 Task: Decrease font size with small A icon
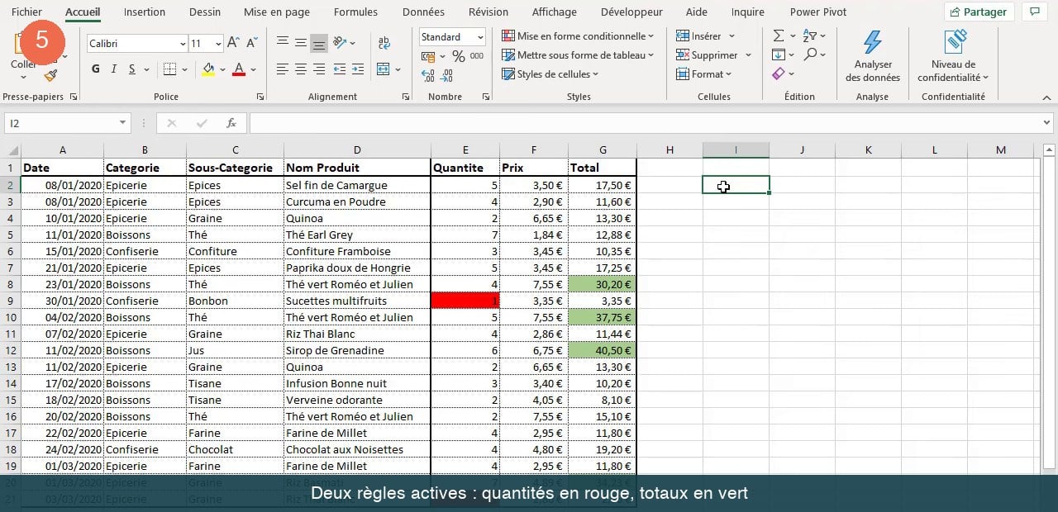(251, 43)
